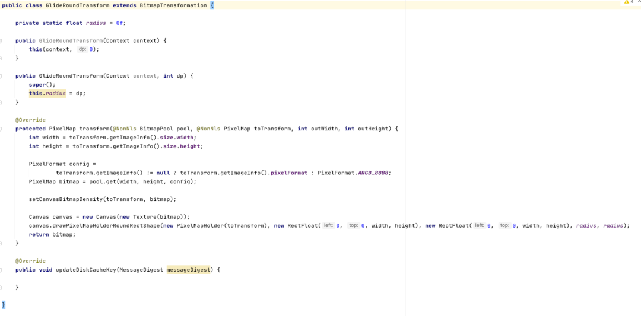The height and width of the screenshot is (316, 641).
Task: Place cursor on 'private static float radius' declaration
Action: click(x=70, y=23)
